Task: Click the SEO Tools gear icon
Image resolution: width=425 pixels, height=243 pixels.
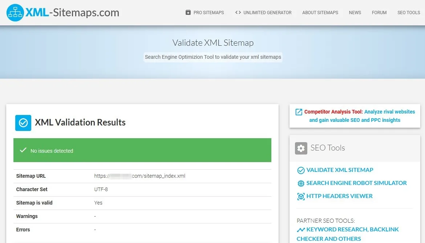Action: pos(301,148)
